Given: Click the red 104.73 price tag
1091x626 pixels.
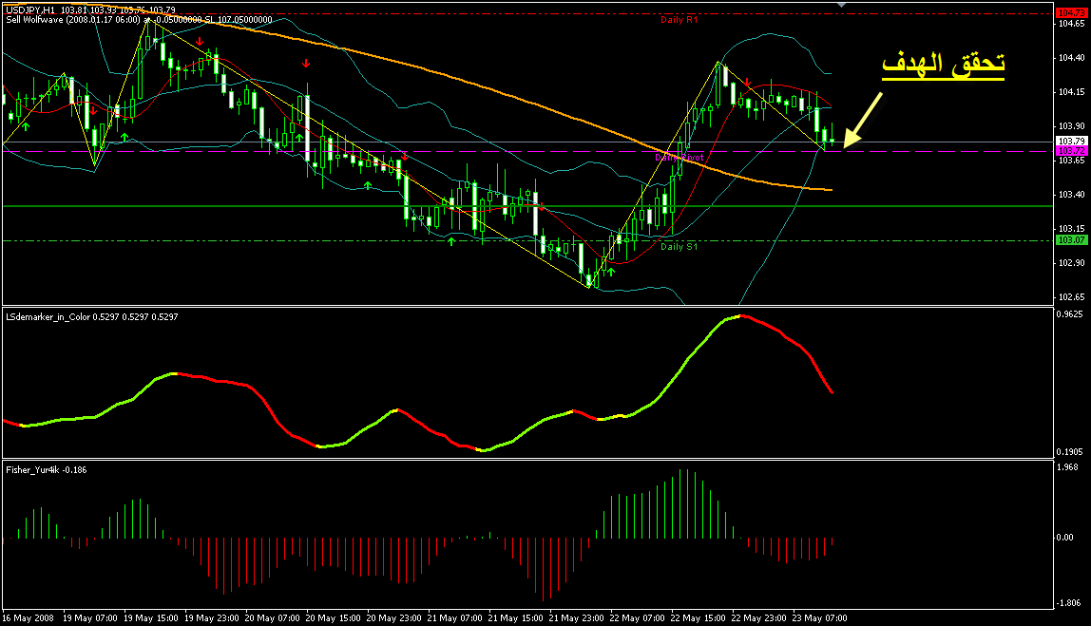Looking at the screenshot, I should tap(1070, 12).
